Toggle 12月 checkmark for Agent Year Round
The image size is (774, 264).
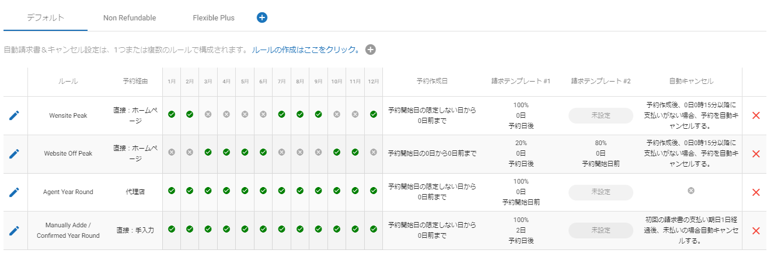click(374, 191)
